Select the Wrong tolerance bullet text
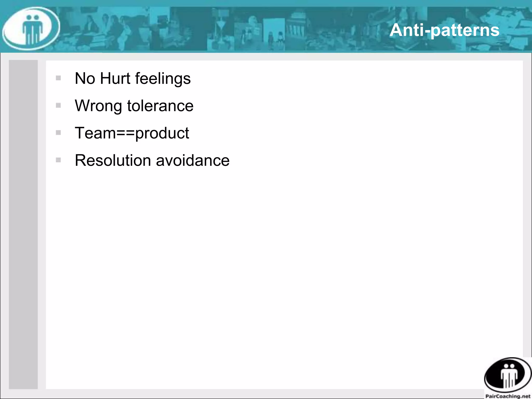 coord(134,106)
